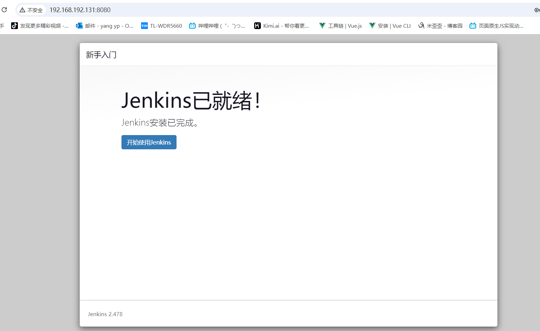Click the Jenkins安装已完成。 message
This screenshot has height=331, width=540.
point(160,123)
